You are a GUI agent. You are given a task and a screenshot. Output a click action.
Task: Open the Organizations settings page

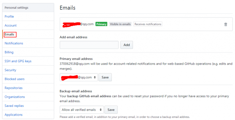[x=15, y=97]
